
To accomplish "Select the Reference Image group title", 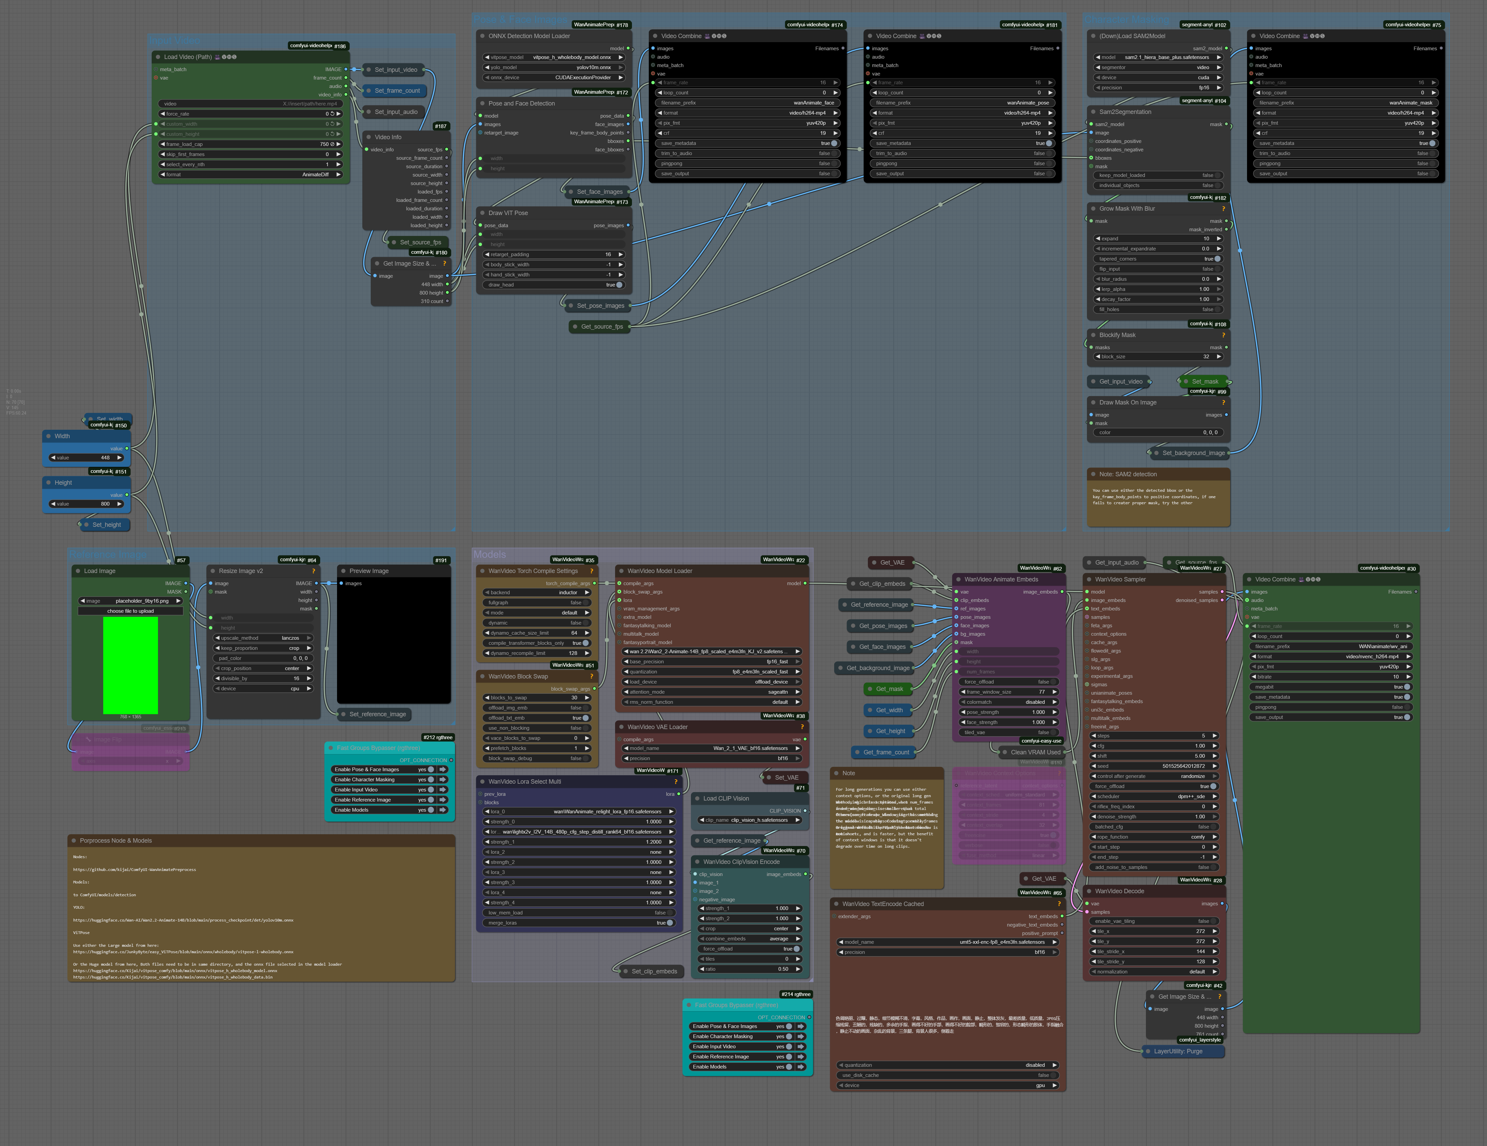I will [108, 555].
